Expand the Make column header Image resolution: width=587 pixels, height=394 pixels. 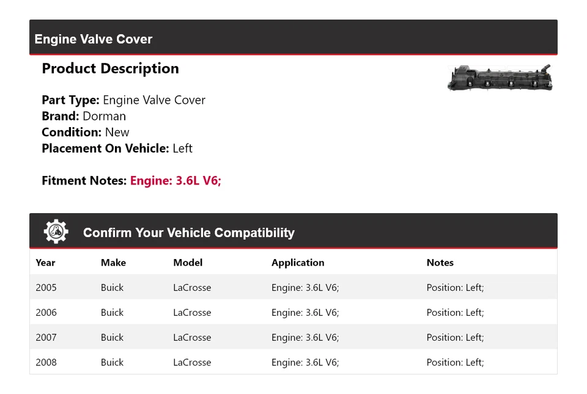click(x=113, y=263)
